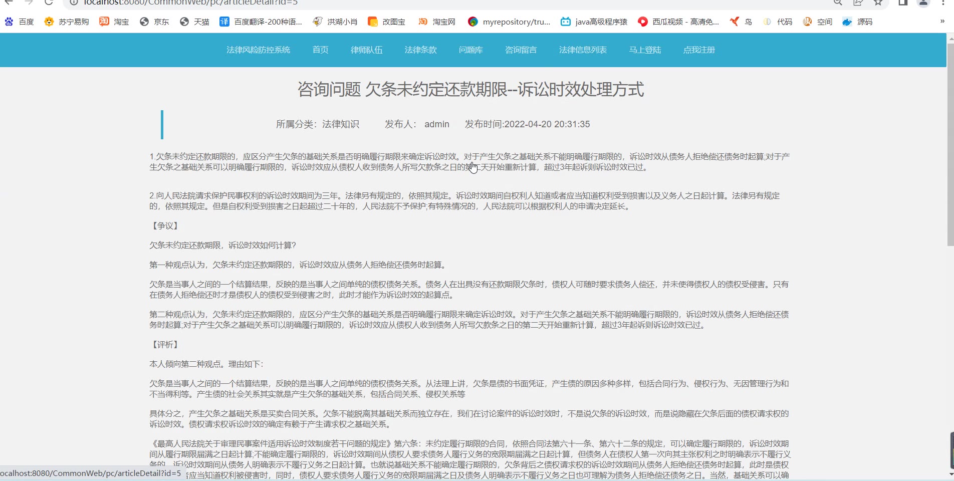Open the 空间 bookmark
This screenshot has width=954, height=481.
click(817, 22)
